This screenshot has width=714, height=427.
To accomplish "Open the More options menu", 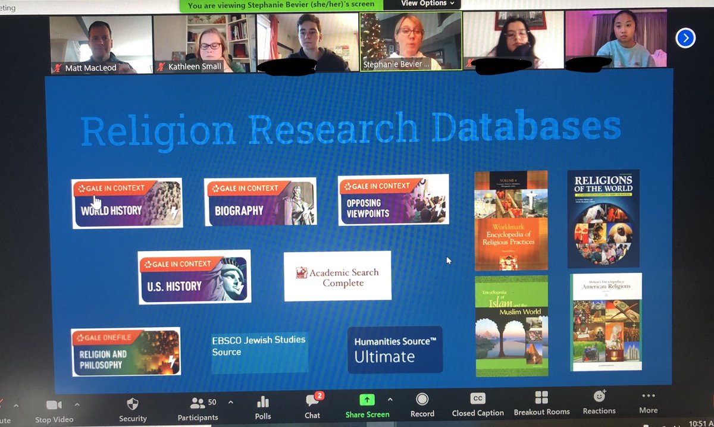I will 649,402.
